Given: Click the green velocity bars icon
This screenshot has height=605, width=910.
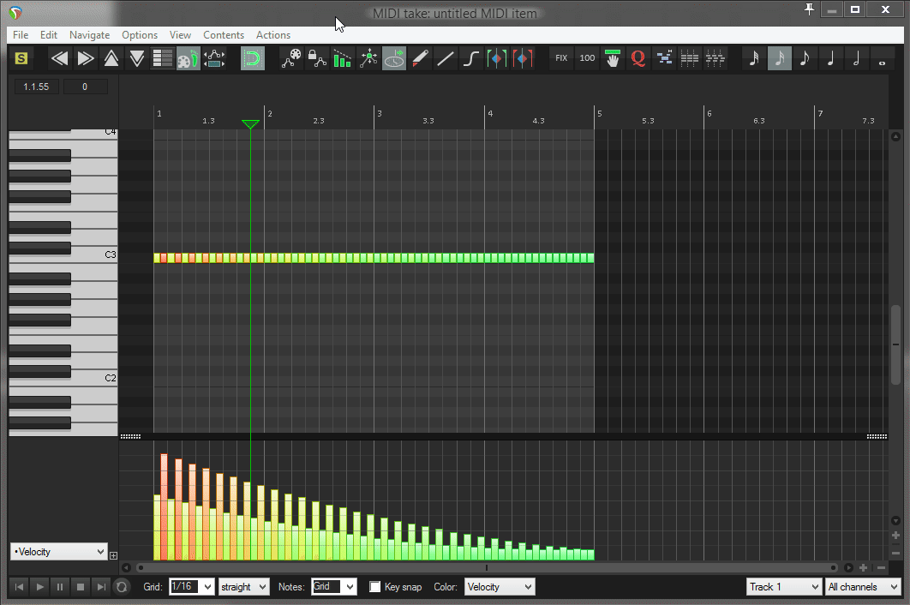Looking at the screenshot, I should click(x=343, y=58).
